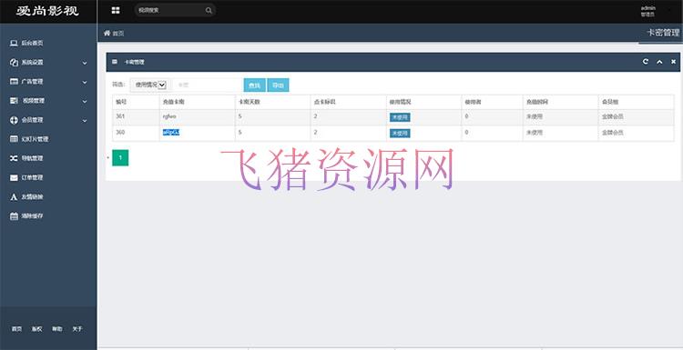Open 友情链接 in the sidebar
This screenshot has width=683, height=350.
(32, 197)
